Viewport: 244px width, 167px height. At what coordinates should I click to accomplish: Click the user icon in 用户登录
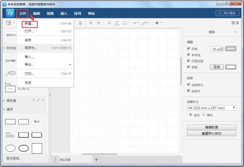220,13
